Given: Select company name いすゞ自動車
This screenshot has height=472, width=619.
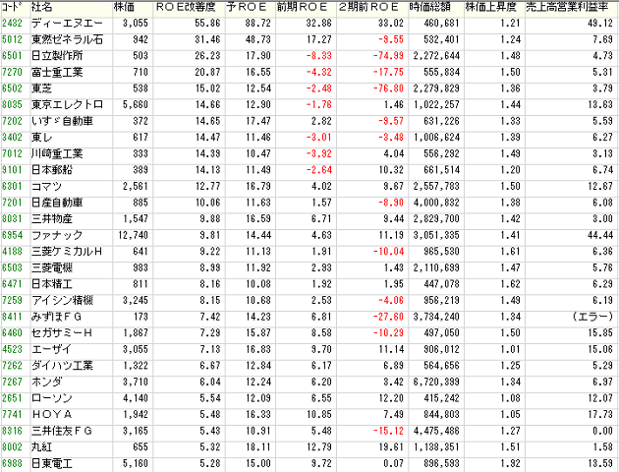Looking at the screenshot, I should [x=62, y=121].
